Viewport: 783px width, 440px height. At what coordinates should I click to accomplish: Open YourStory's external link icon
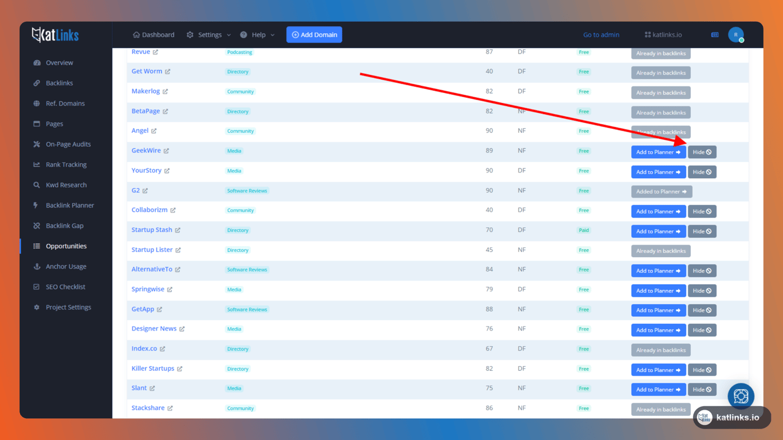tap(167, 171)
